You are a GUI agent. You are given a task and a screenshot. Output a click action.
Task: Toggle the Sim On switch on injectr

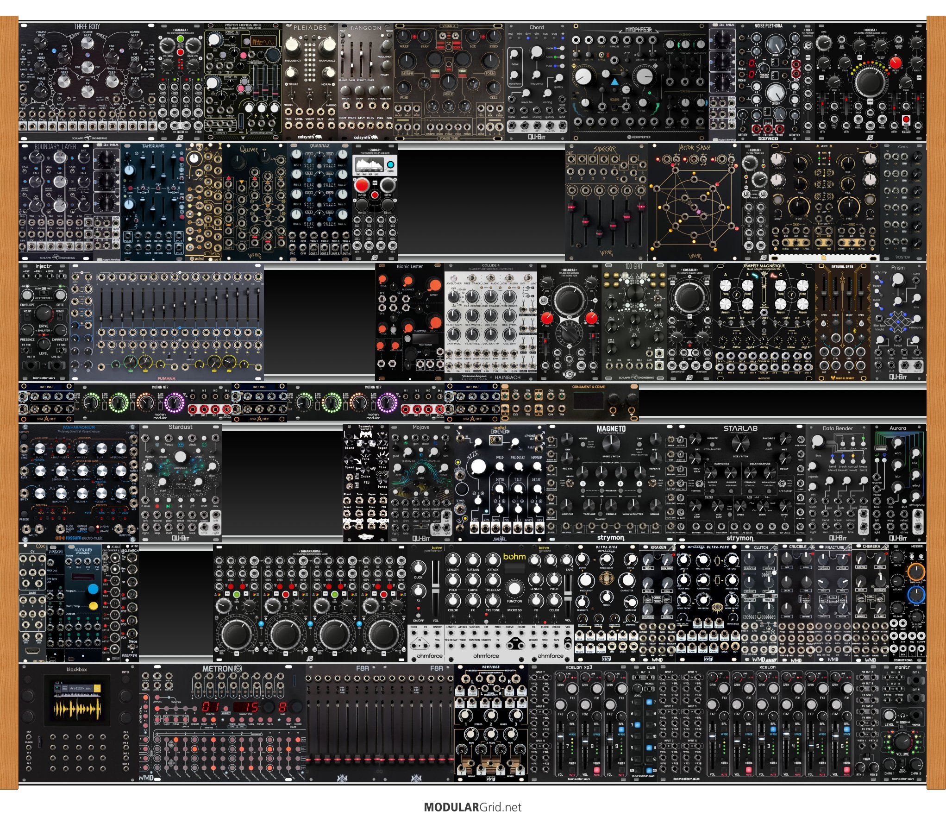28,316
